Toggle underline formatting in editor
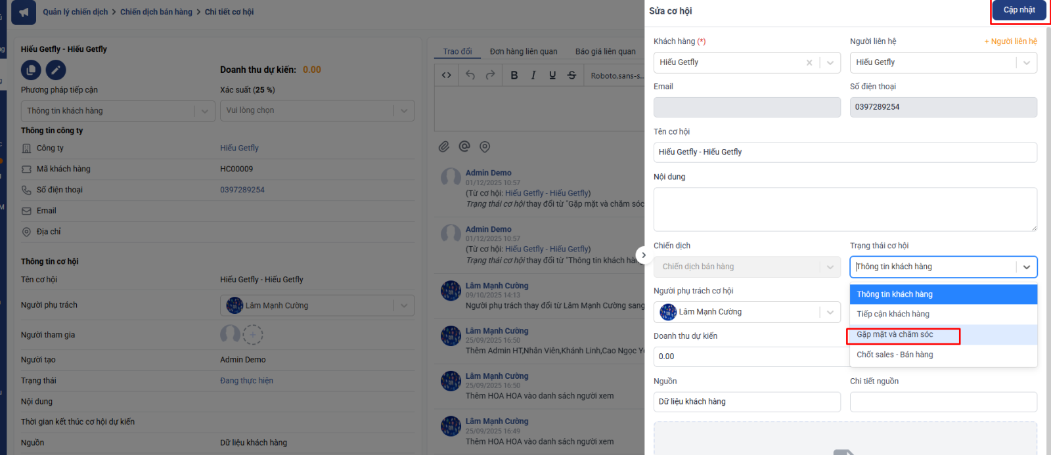The height and width of the screenshot is (455, 1051). pos(552,76)
